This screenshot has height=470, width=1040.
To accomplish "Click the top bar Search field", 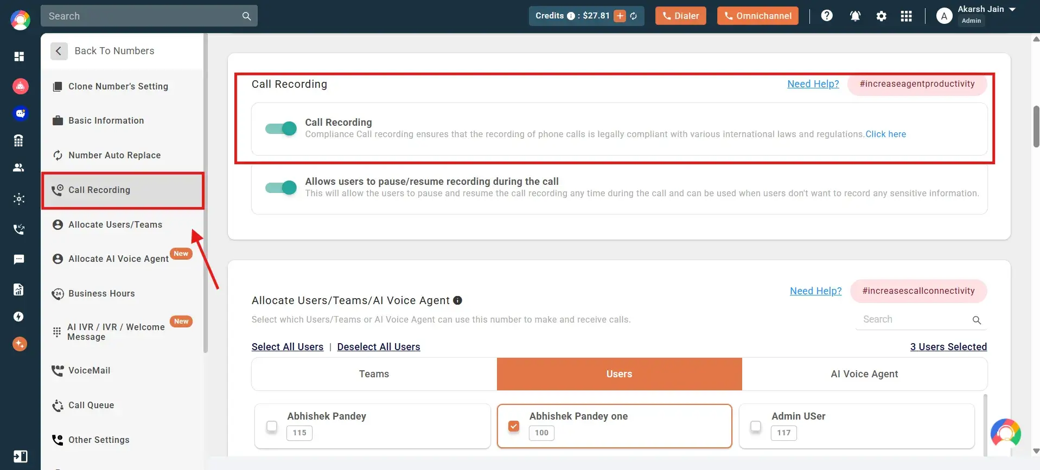I will pyautogui.click(x=149, y=16).
